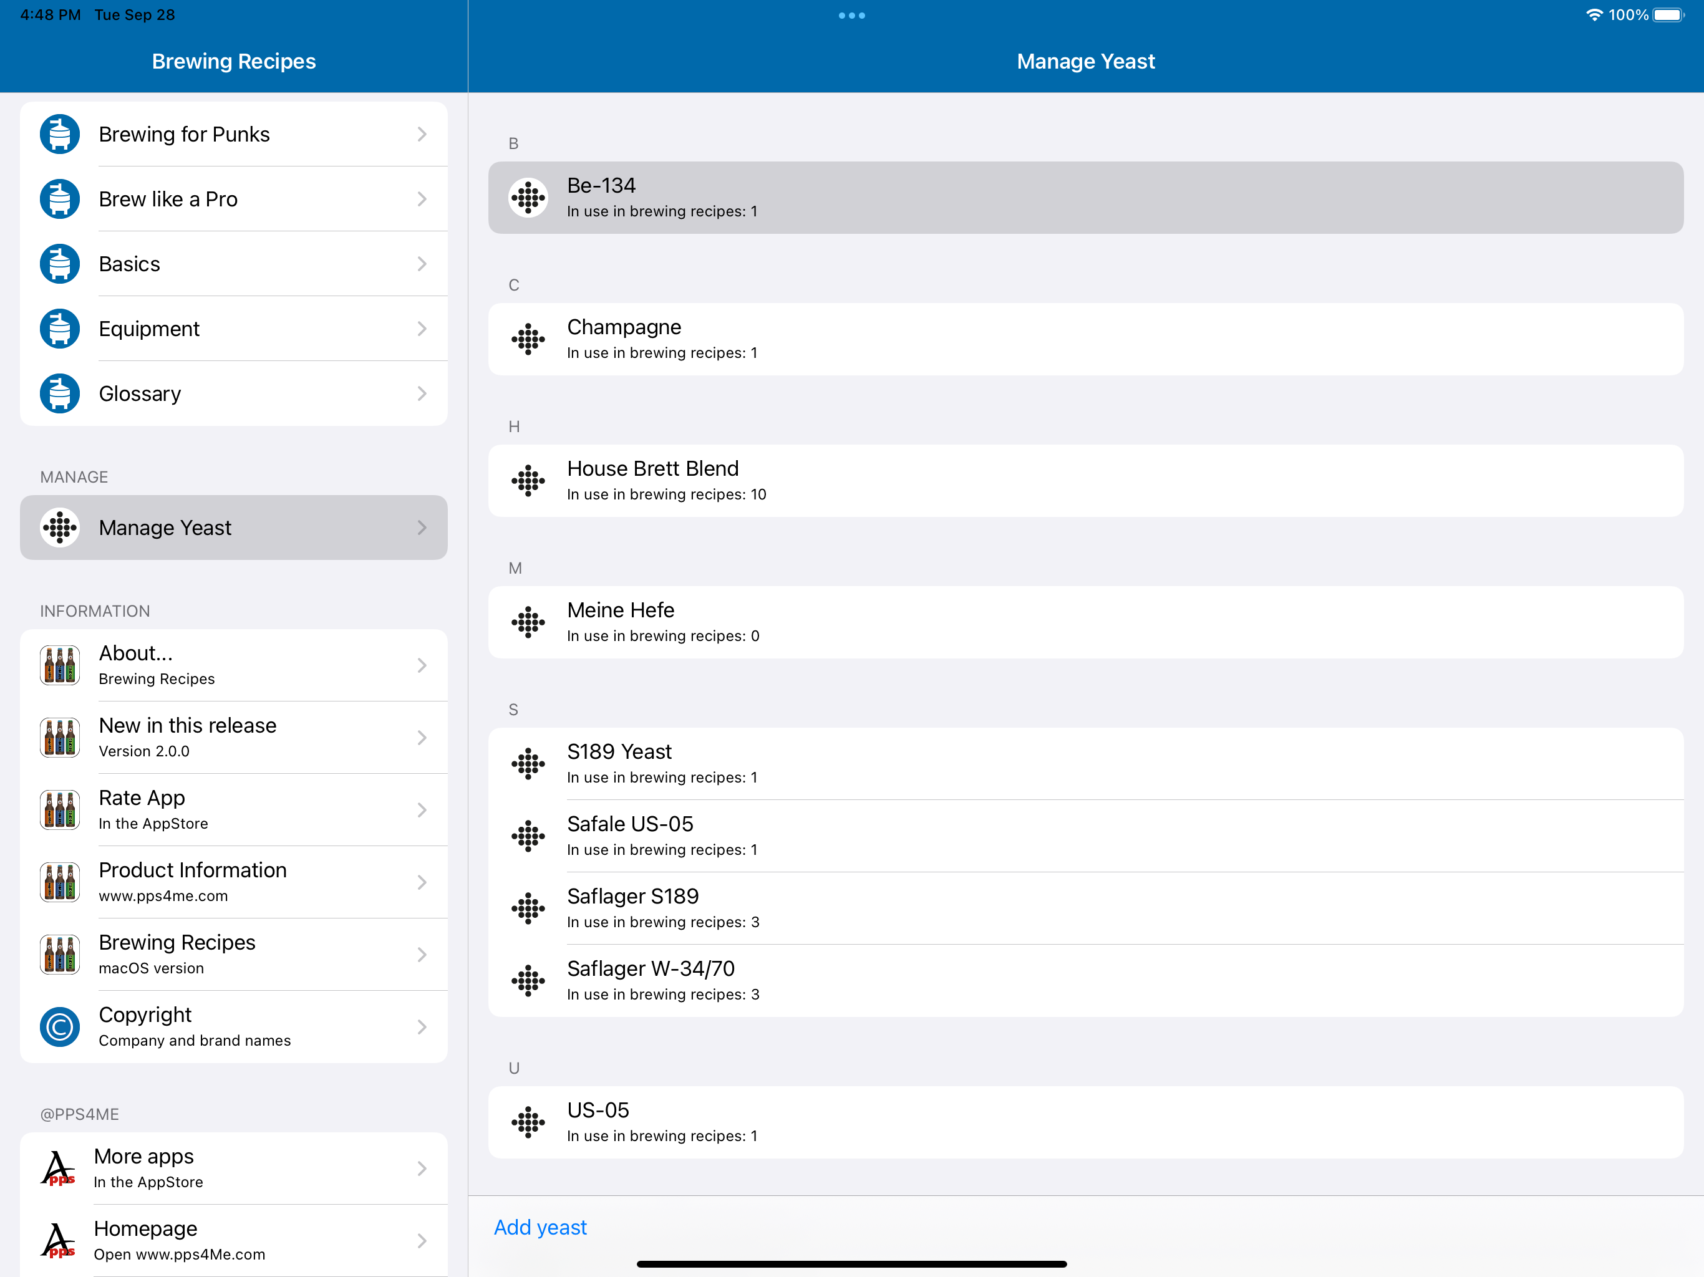Tap the Add yeast link
1704x1277 pixels.
540,1227
